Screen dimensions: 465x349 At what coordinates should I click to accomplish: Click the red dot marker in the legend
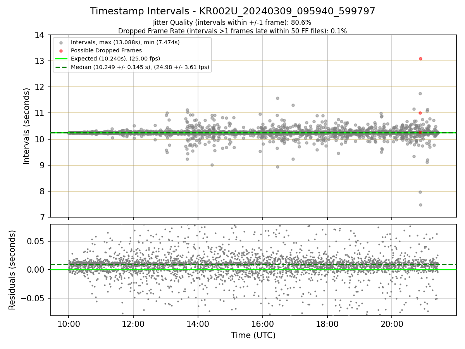(61, 50)
